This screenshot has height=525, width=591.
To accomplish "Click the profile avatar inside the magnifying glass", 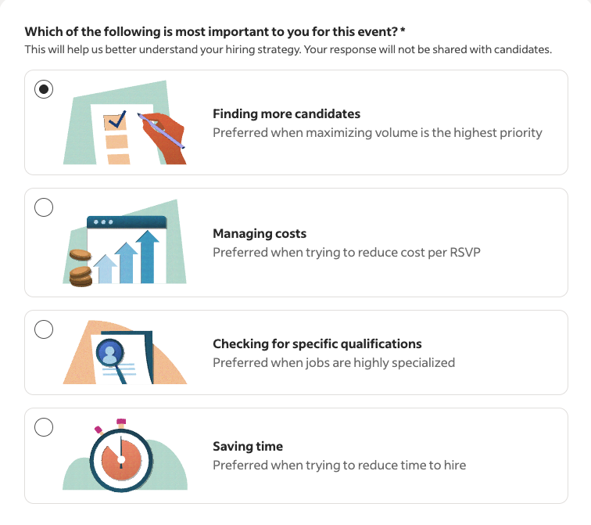I will coord(109,353).
